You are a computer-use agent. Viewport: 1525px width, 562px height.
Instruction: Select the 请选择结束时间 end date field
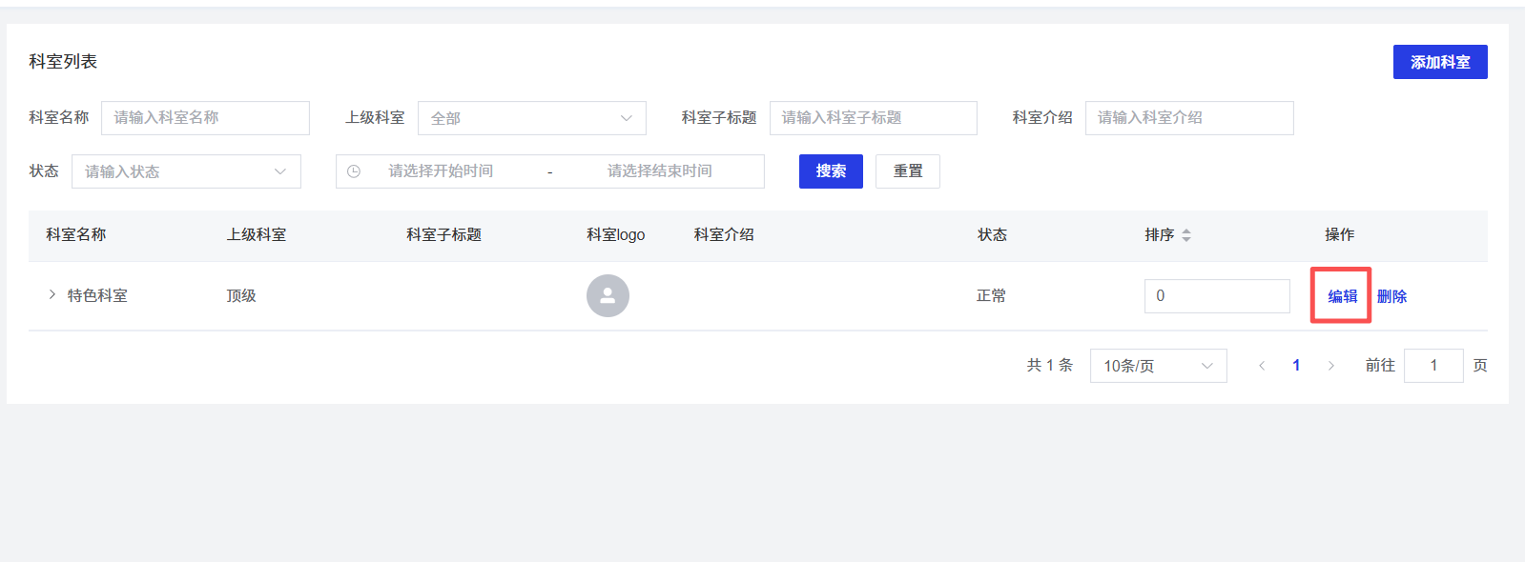(x=660, y=171)
